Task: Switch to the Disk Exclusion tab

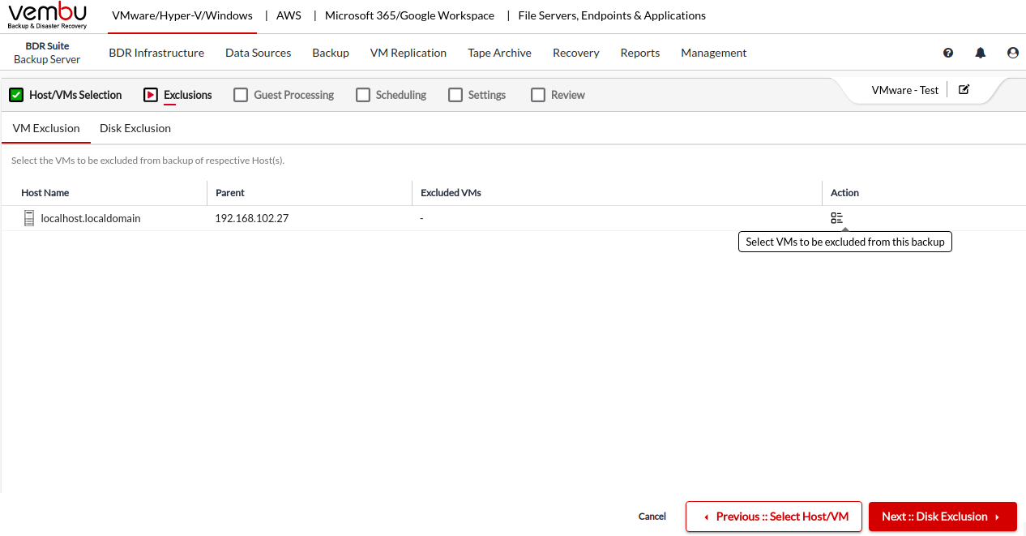Action: pos(135,128)
